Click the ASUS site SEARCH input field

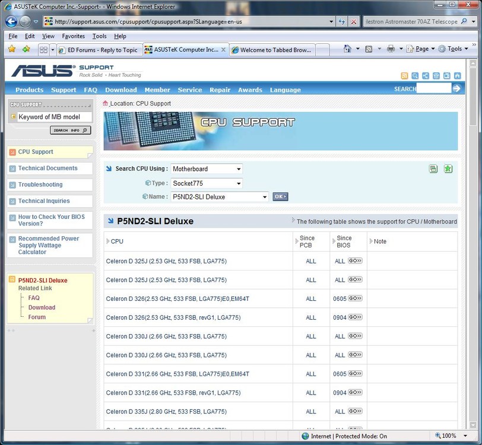434,88
